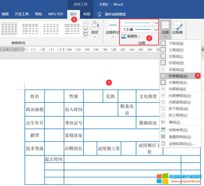The height and width of the screenshot is (186, 204).
Task: Choose Borders and Shading (边框和底纹) option
Action: point(181,144)
